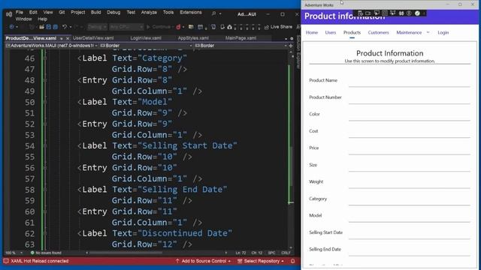Switch to MainPage.xaml tab

(x=240, y=38)
